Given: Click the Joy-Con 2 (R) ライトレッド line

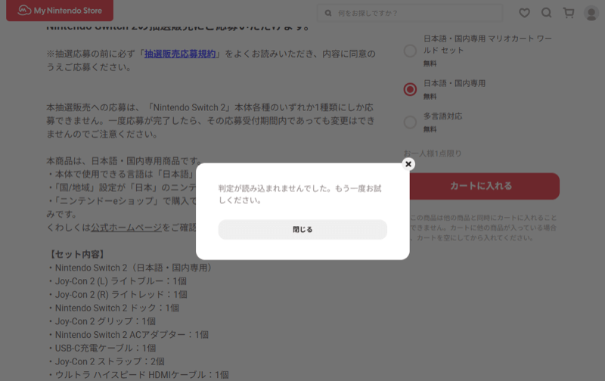Looking at the screenshot, I should (x=118, y=295).
